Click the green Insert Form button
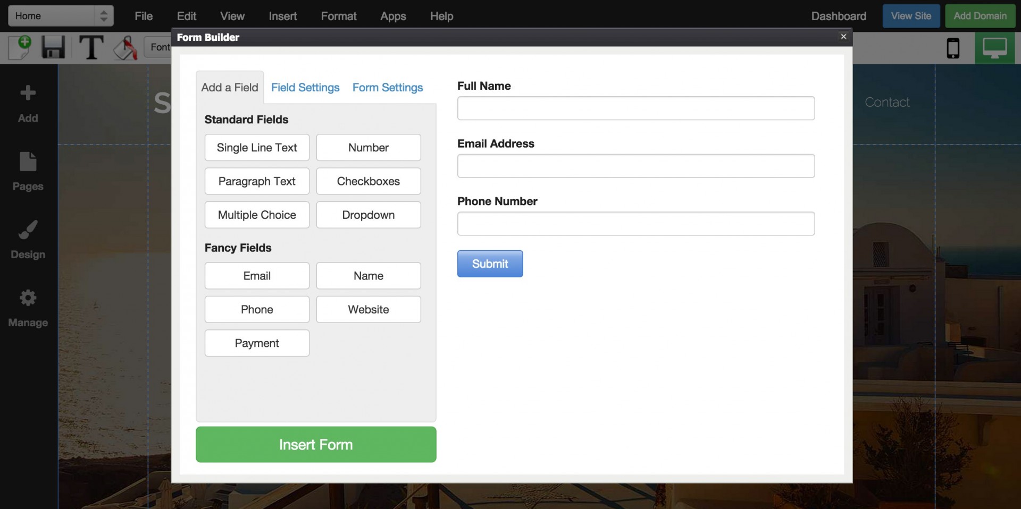The image size is (1021, 509). click(x=315, y=444)
